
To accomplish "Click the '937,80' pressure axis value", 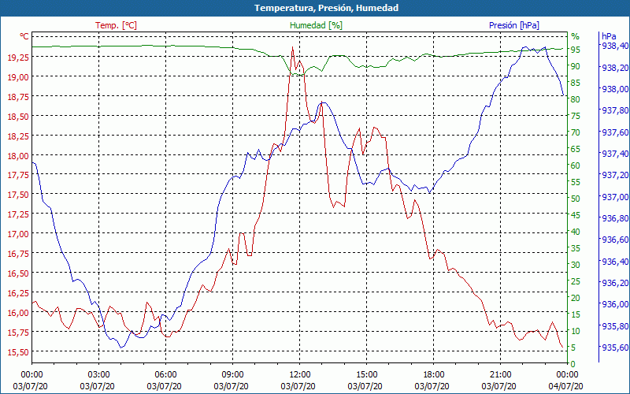I will coord(615,110).
